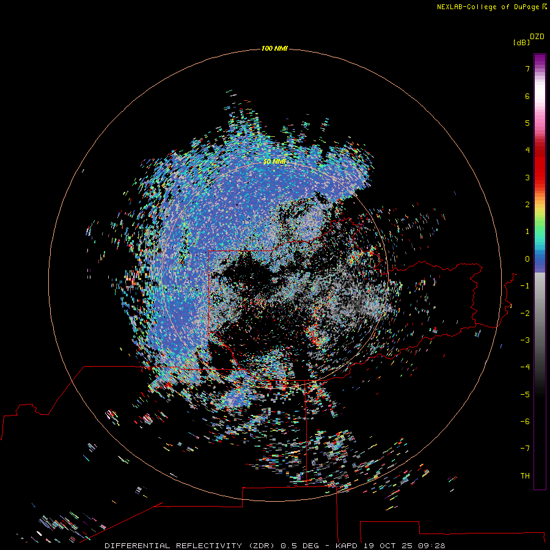550x550 pixels.
Task: Click the [dB] unit label
Action: coord(521,42)
